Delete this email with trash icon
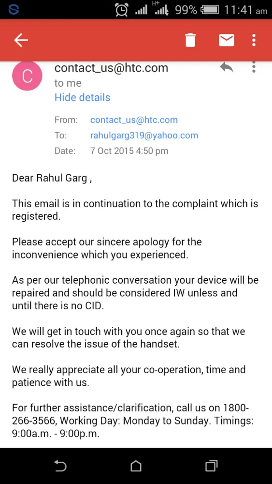This screenshot has height=484, width=272. coord(190,40)
